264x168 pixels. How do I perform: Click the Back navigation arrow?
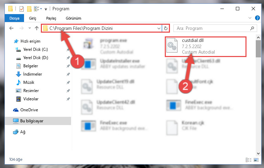[x=11, y=28]
